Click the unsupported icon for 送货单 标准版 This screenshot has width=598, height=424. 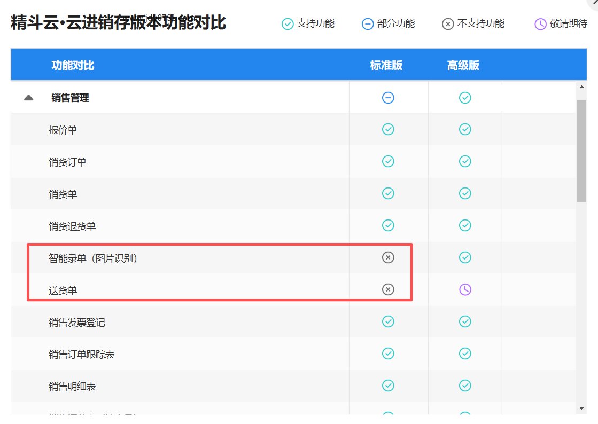(388, 289)
